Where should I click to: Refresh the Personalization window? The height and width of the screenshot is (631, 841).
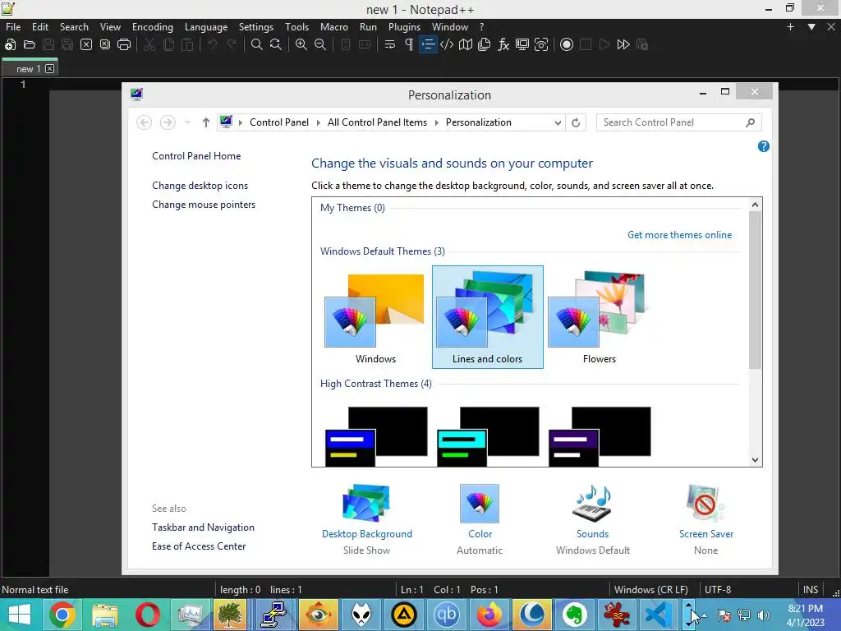576,122
